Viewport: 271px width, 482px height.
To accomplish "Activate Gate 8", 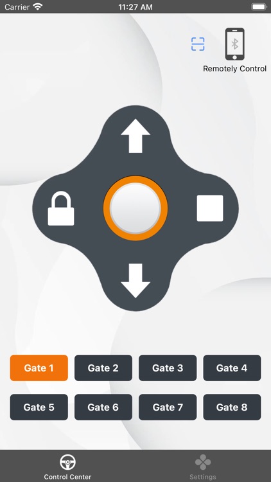I will [232, 407].
